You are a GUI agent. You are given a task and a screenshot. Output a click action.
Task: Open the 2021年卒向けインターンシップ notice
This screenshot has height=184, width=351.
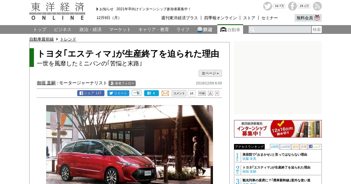pos(154,9)
